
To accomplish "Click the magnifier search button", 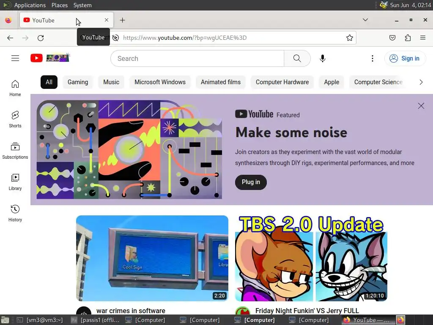I will (x=297, y=58).
